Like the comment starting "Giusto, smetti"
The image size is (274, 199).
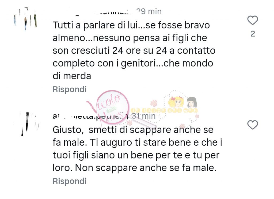(253, 125)
